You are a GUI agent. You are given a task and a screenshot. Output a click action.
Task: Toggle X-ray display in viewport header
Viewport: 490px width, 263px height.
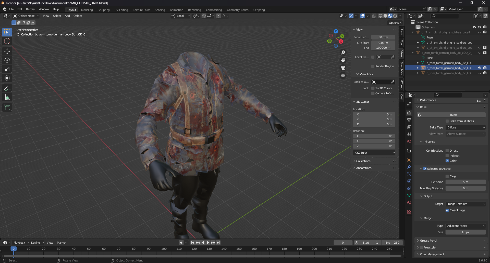[374, 16]
